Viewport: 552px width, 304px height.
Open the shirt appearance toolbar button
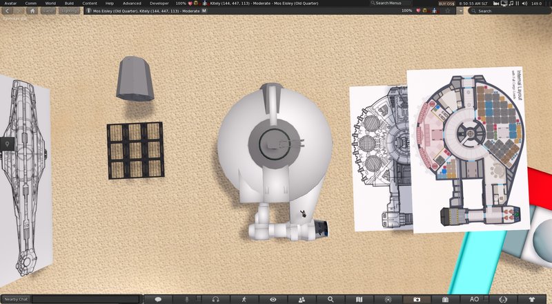531,299
